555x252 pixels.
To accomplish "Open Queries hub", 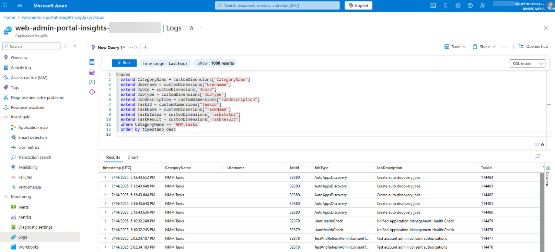I will click(x=533, y=47).
